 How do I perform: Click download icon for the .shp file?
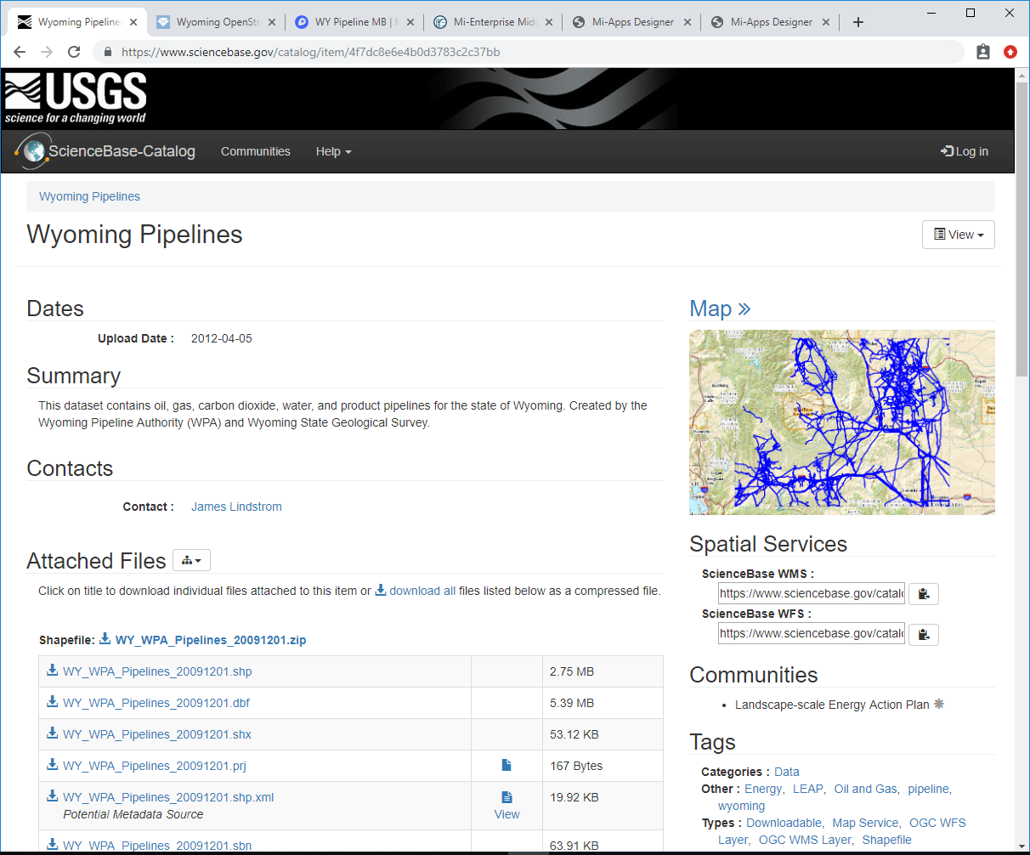(53, 671)
